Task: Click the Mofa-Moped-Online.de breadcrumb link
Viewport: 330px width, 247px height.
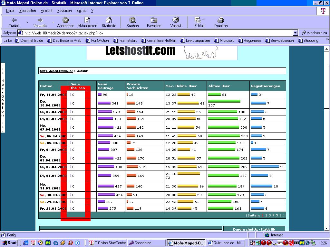Action: pos(56,71)
